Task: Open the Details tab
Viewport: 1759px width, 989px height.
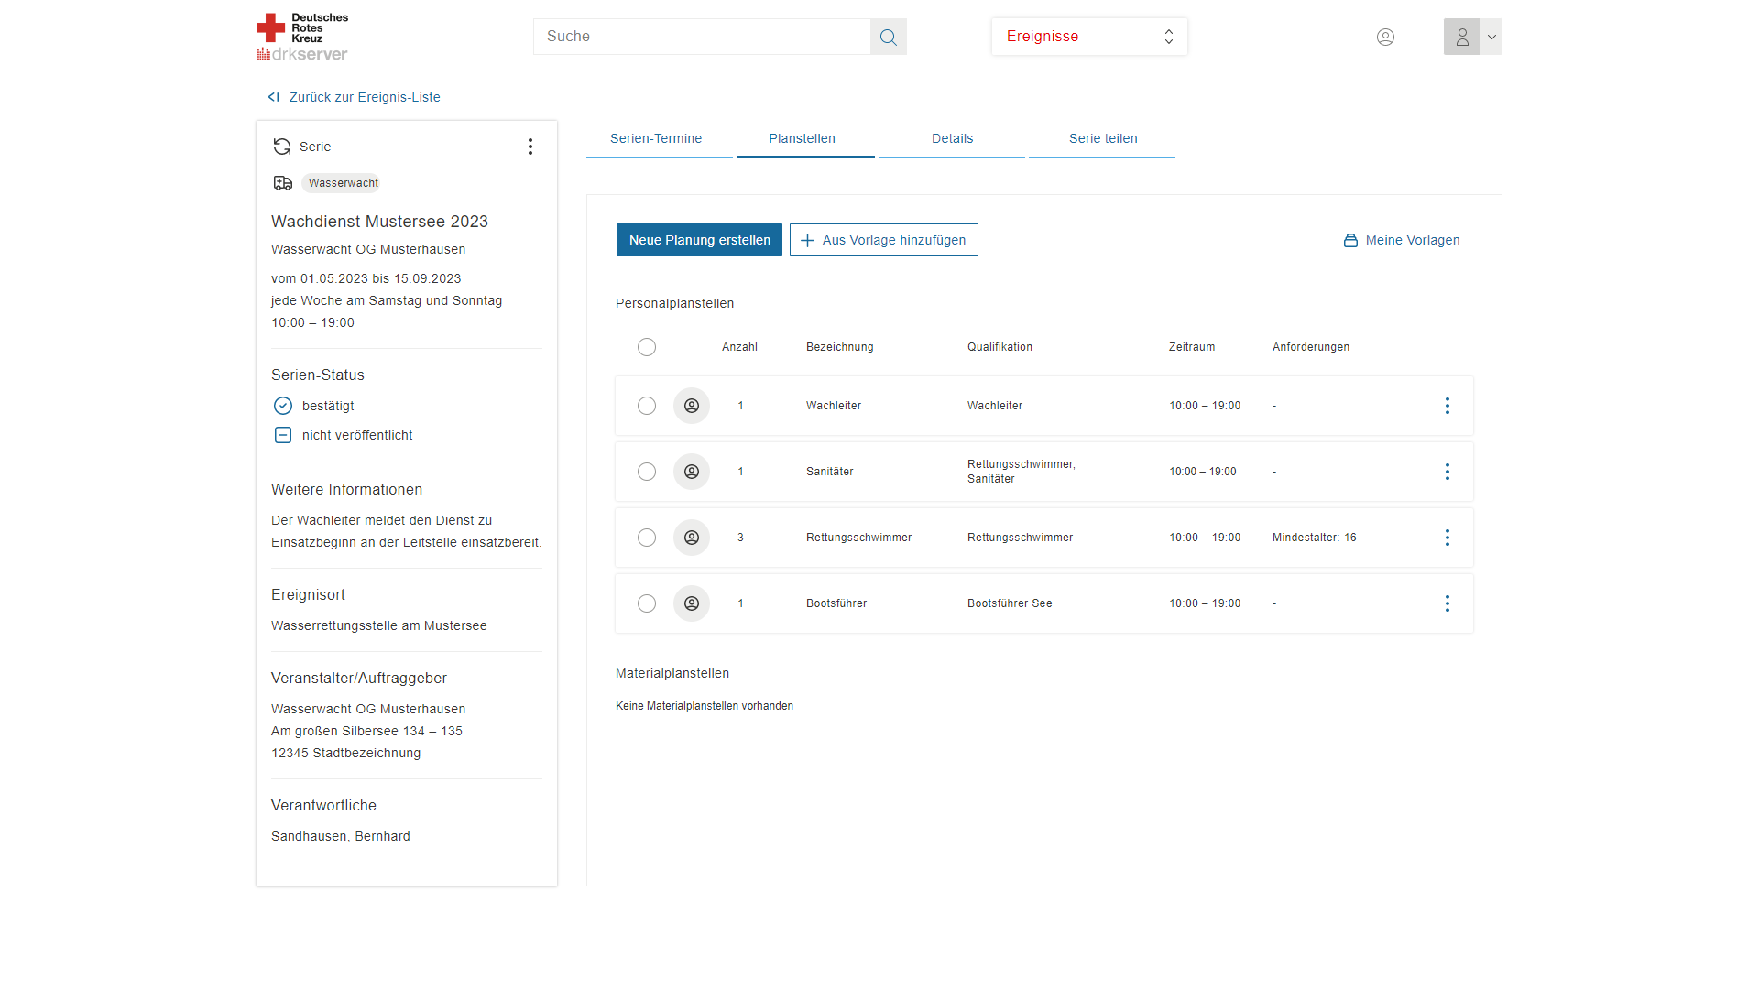Action: tap(953, 138)
